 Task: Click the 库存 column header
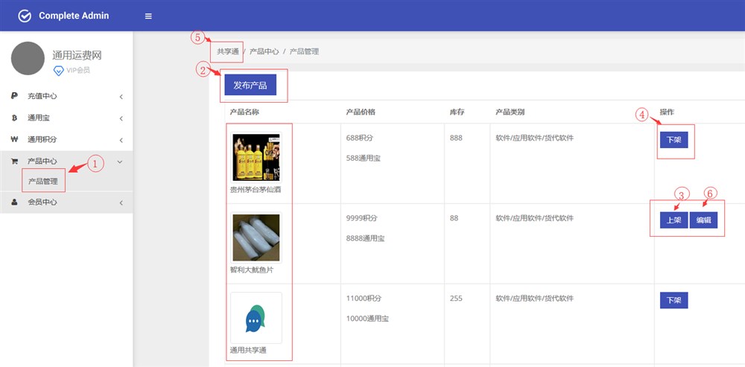(x=457, y=112)
